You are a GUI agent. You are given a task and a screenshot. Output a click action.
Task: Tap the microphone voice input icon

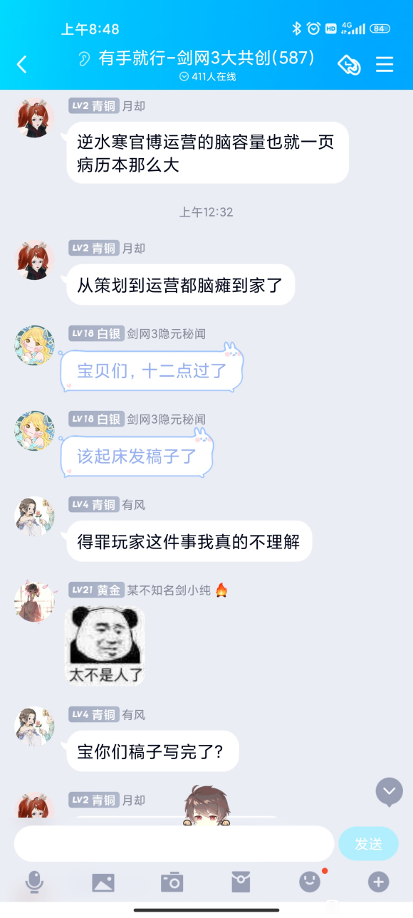34,882
